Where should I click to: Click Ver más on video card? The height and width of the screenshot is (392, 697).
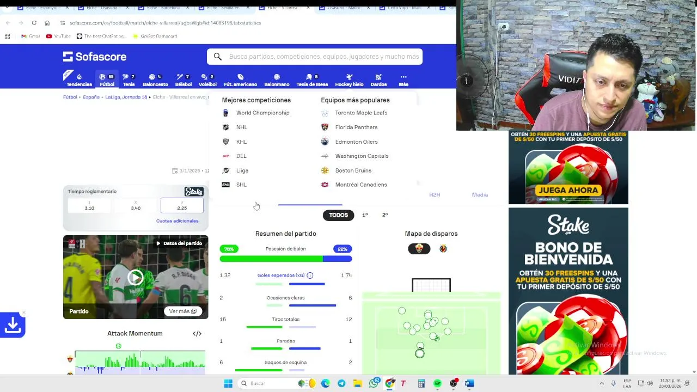[182, 311]
